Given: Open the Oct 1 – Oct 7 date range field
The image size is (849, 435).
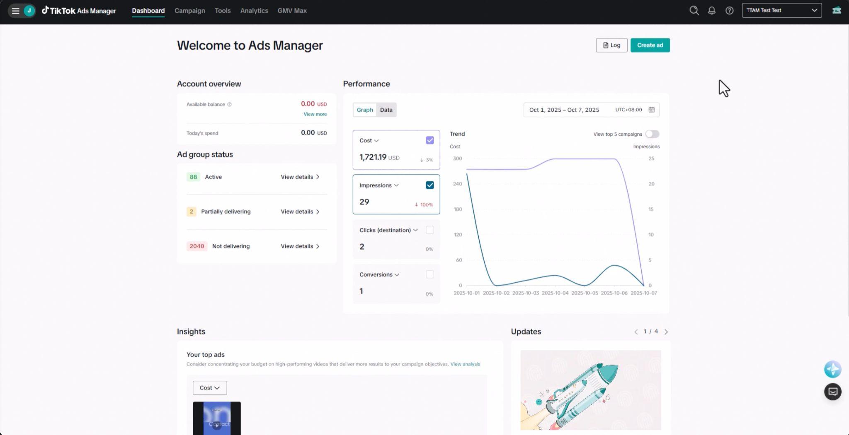Looking at the screenshot, I should click(x=591, y=110).
